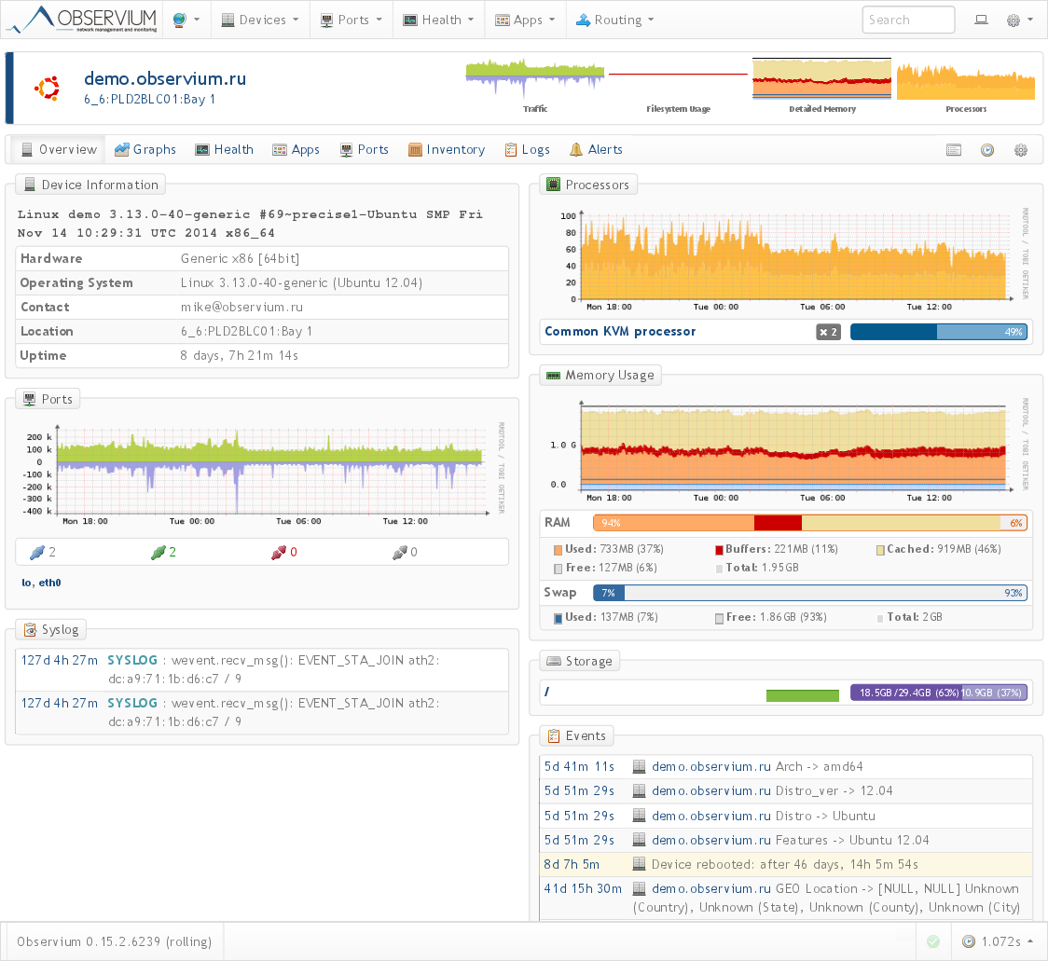Open the / root filesystem link
1048x961 pixels.
pyautogui.click(x=546, y=692)
